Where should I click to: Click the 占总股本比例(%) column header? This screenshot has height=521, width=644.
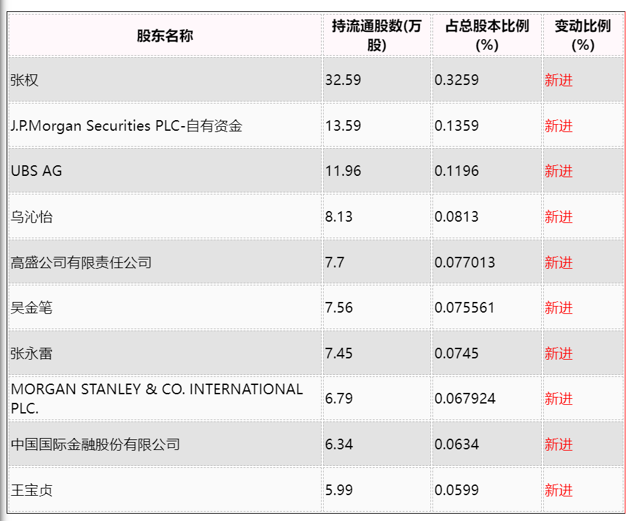pyautogui.click(x=487, y=36)
